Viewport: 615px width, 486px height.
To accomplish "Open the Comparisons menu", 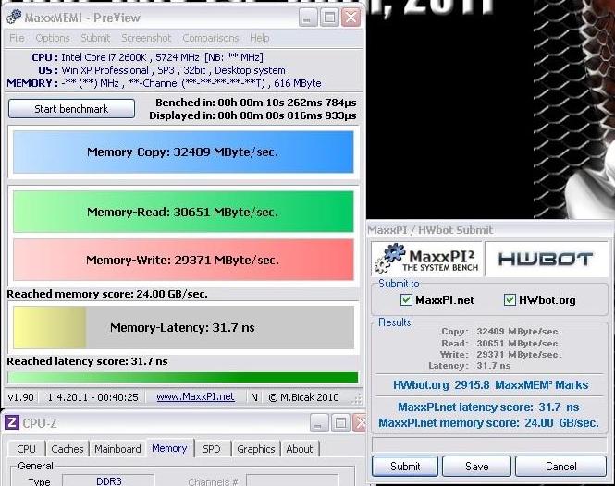I will pos(211,38).
